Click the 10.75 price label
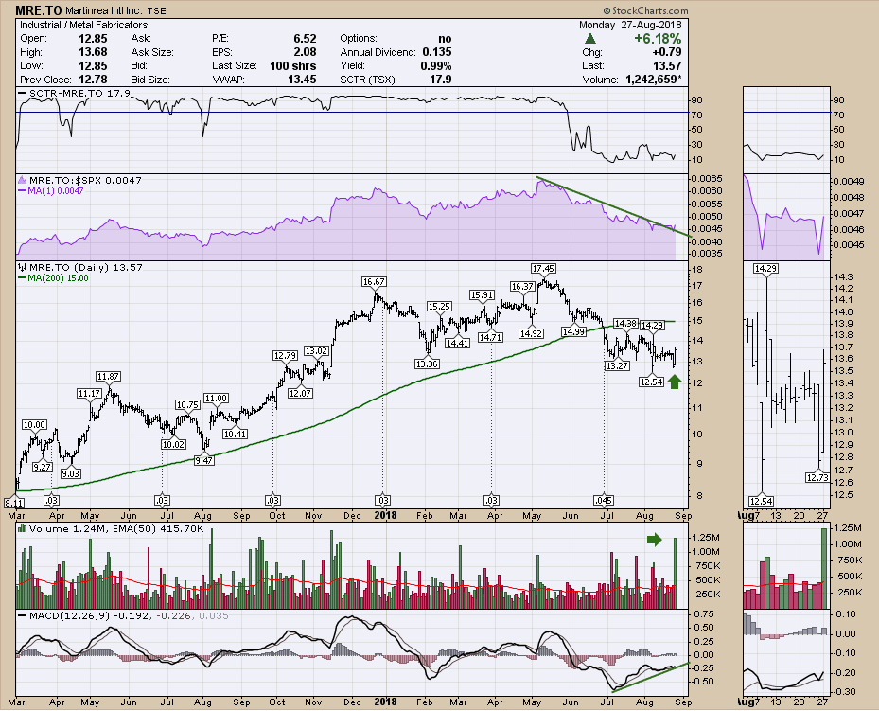This screenshot has width=879, height=711. [187, 405]
